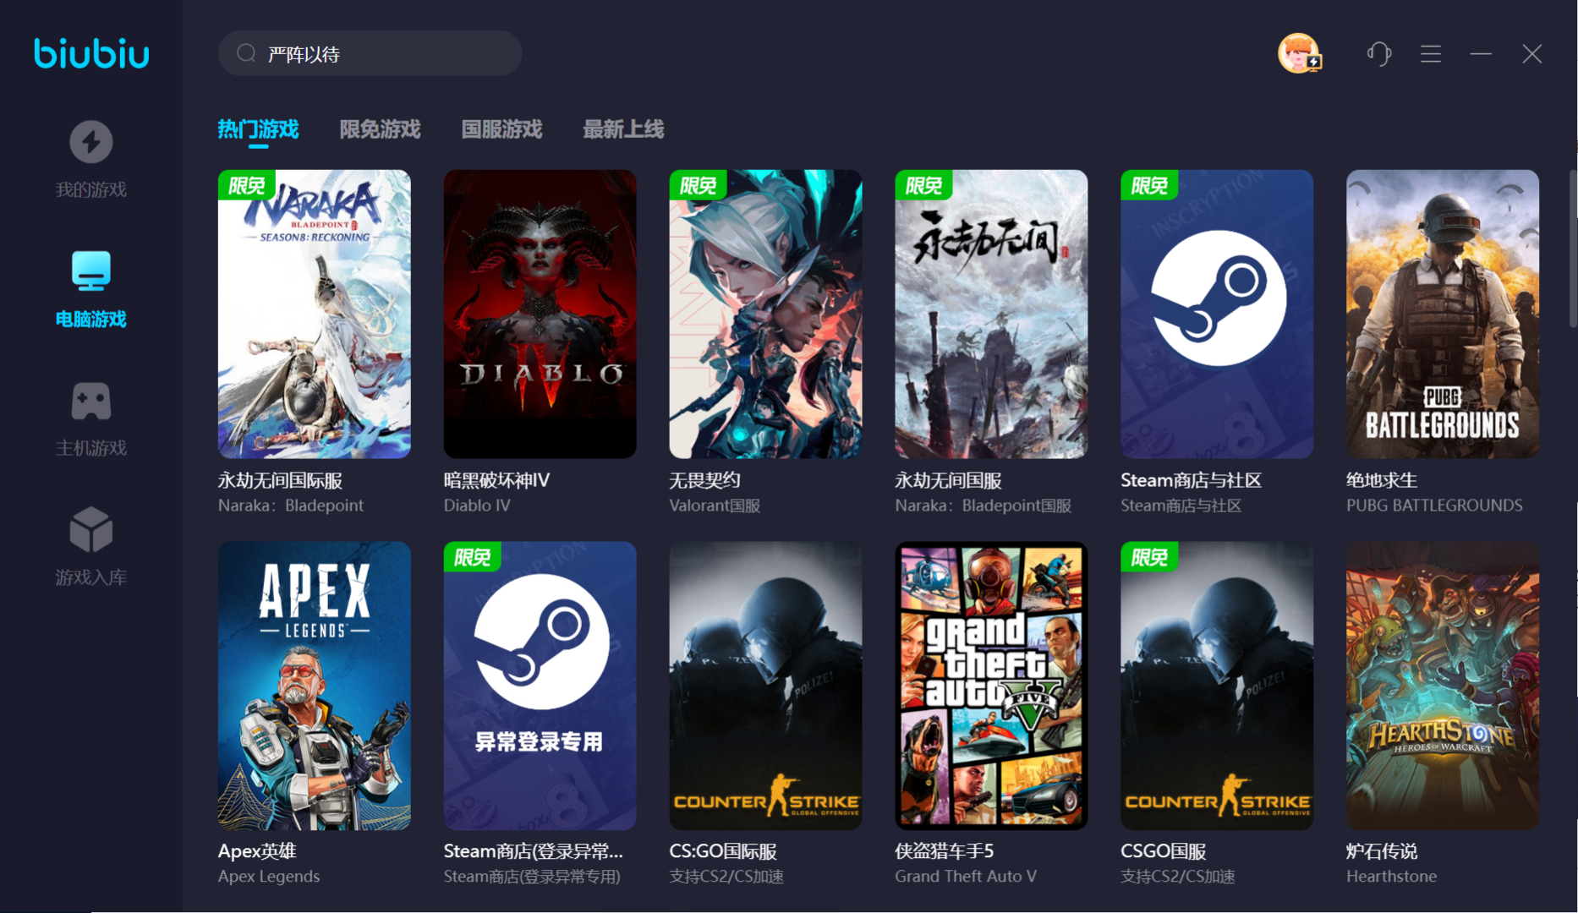Screen dimensions: 1578x913
Task: Open Apex Legends game card
Action: click(x=314, y=686)
